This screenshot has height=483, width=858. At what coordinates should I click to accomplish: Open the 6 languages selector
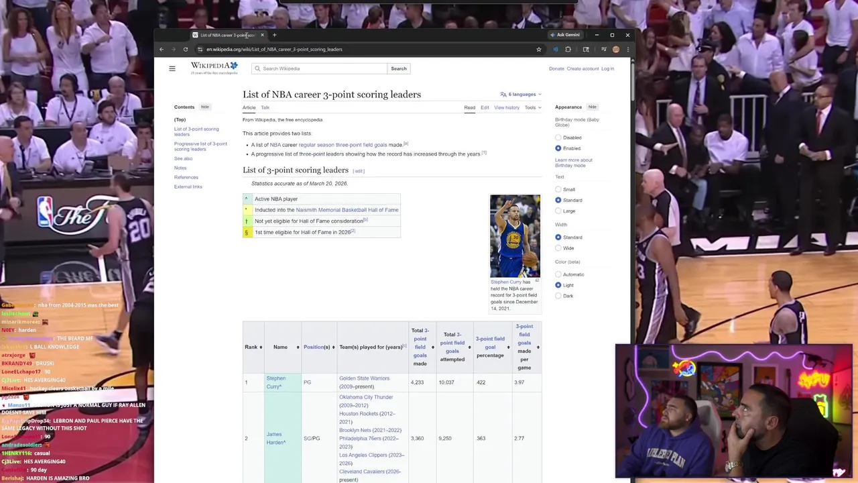521,95
